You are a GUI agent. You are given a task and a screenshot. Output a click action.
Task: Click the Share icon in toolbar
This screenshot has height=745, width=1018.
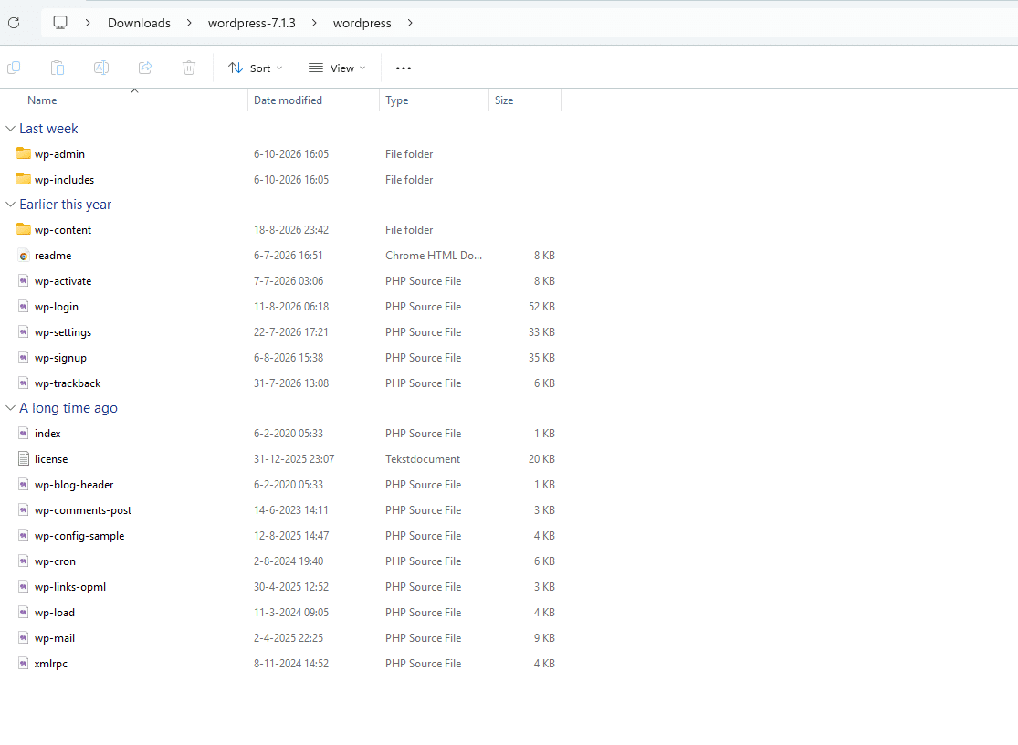click(145, 68)
